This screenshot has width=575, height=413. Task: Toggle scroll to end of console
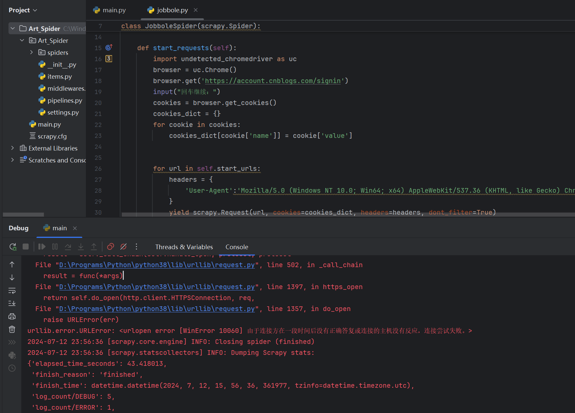click(12, 303)
